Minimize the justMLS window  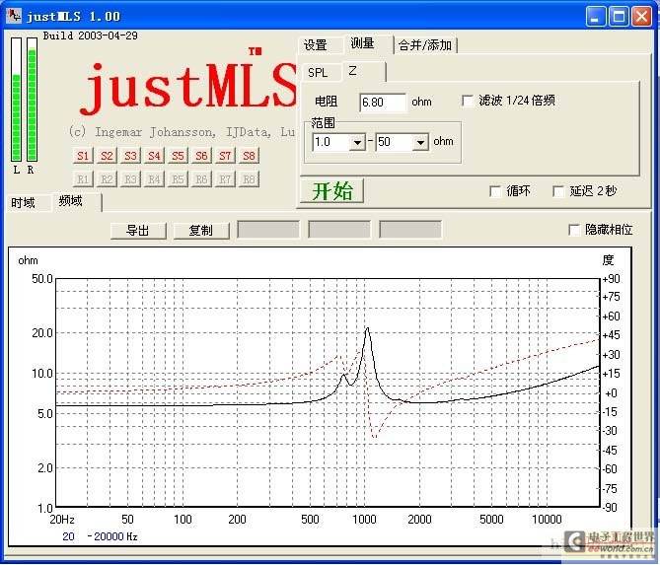[595, 17]
